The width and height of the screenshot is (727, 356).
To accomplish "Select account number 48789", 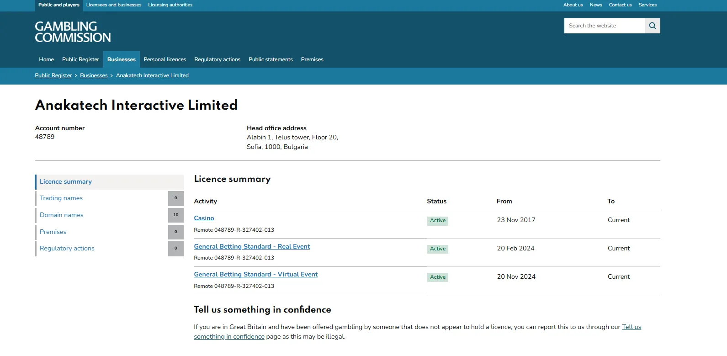I will (x=45, y=137).
